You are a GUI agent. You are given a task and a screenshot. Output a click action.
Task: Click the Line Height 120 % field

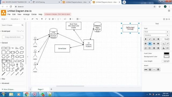(166, 61)
